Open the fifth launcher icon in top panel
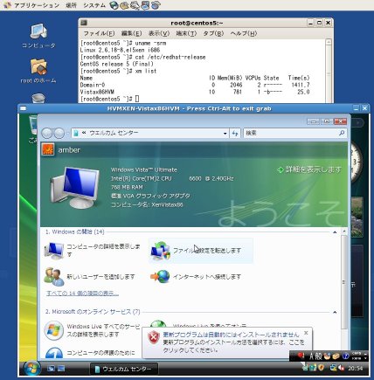This screenshot has height=380, width=374. tap(156, 5)
